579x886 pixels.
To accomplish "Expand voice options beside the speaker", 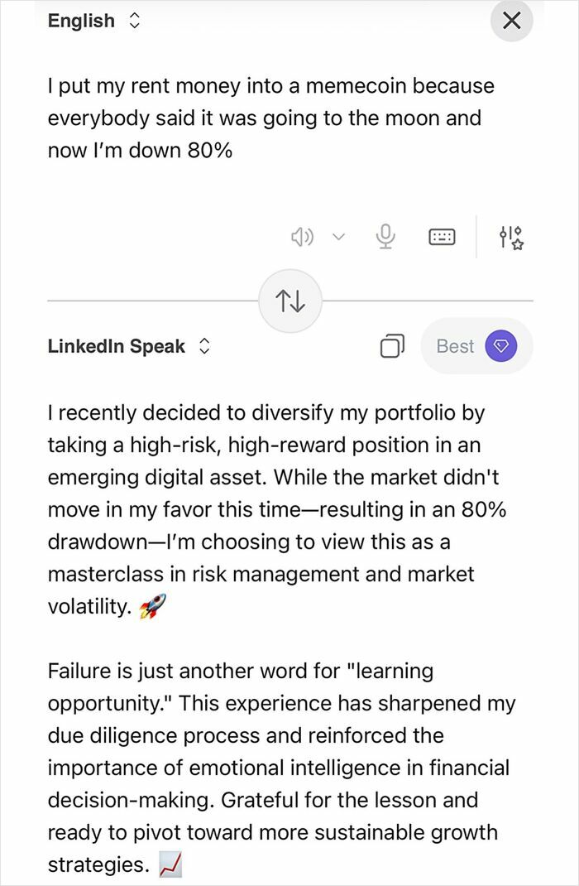I will point(337,237).
